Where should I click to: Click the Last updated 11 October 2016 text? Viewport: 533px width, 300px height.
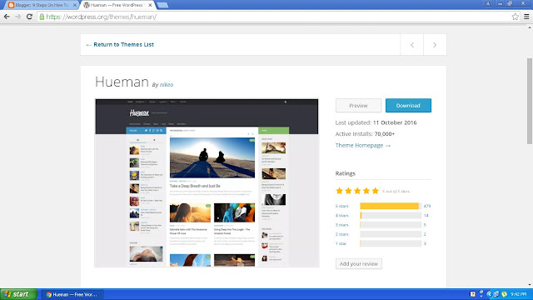pyautogui.click(x=376, y=122)
